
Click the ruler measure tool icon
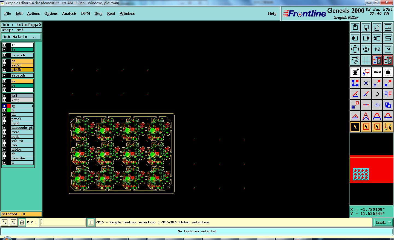377,72
